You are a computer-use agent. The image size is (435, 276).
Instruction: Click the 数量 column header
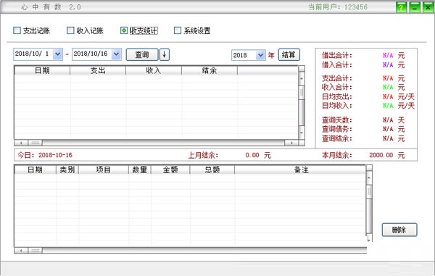[140, 170]
